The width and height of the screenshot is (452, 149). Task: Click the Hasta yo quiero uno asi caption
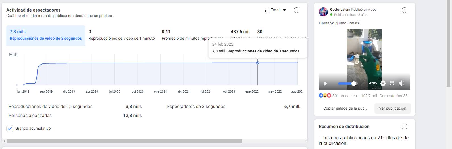(x=339, y=23)
